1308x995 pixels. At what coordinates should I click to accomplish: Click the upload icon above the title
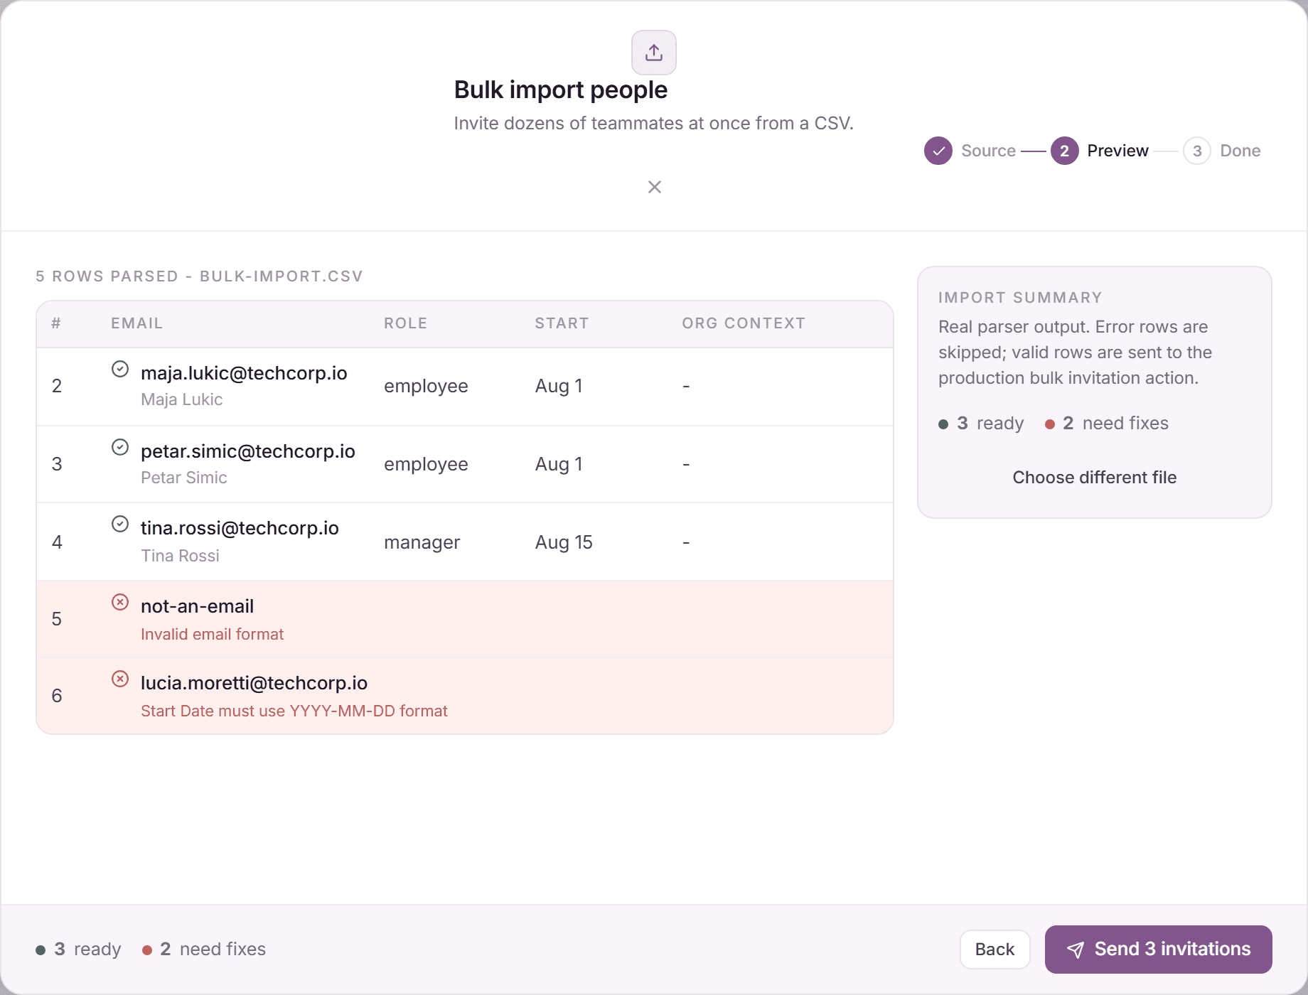(x=654, y=53)
